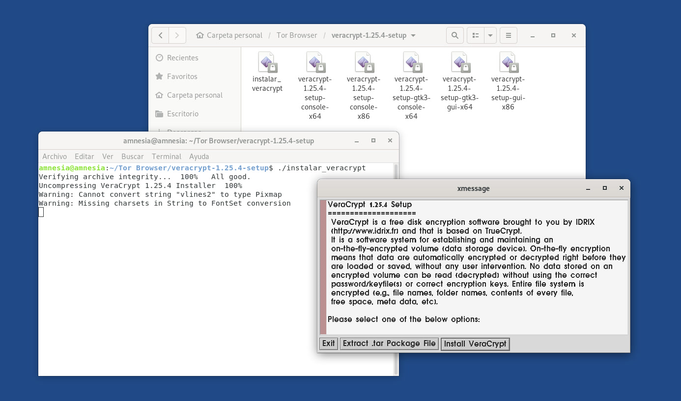681x401 pixels.
Task: Open the file manager hamburger menu
Action: click(509, 35)
